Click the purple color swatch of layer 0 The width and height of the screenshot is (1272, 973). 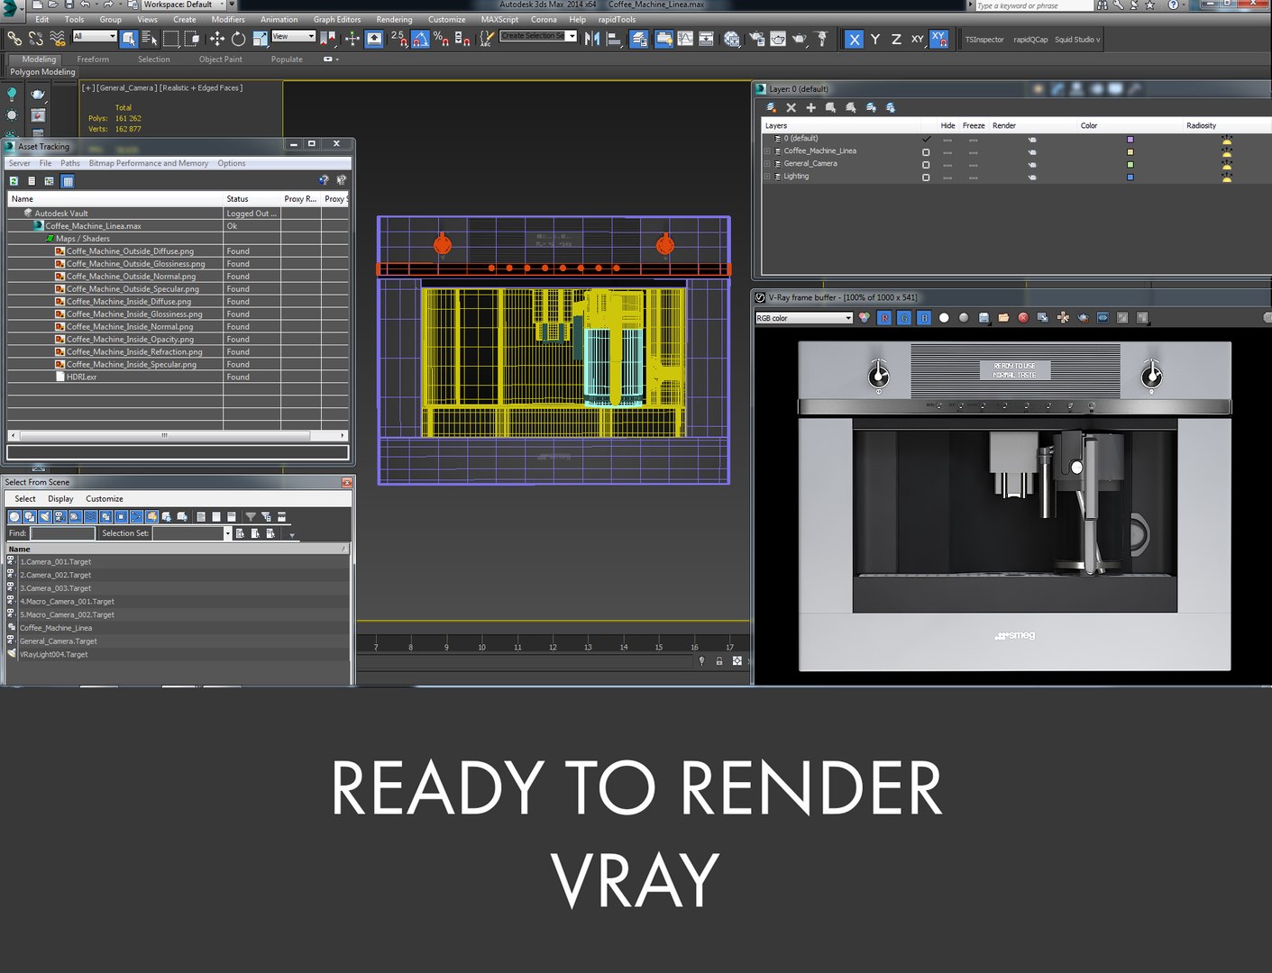coord(1130,140)
